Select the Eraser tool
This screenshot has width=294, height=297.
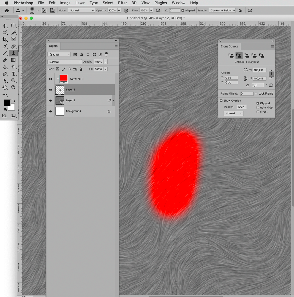[5, 60]
